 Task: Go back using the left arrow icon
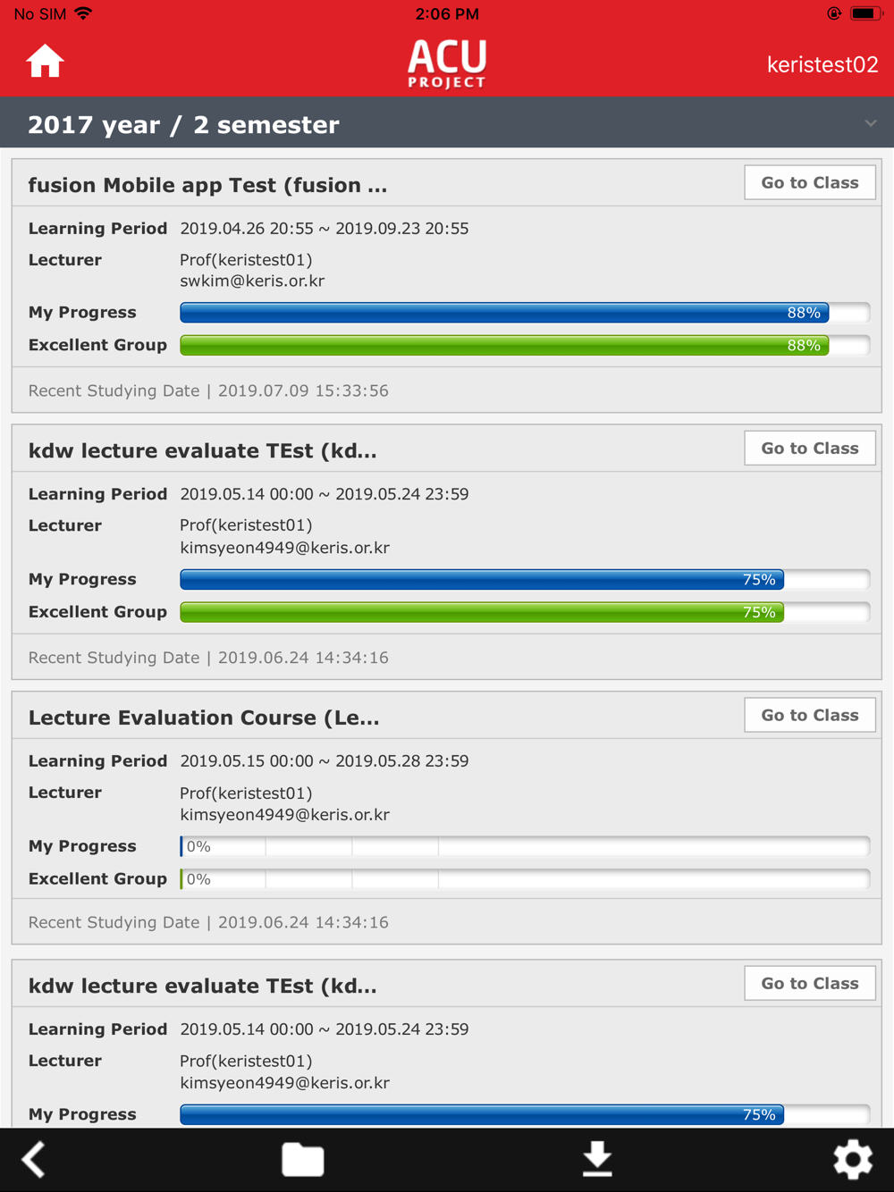coord(34,1160)
